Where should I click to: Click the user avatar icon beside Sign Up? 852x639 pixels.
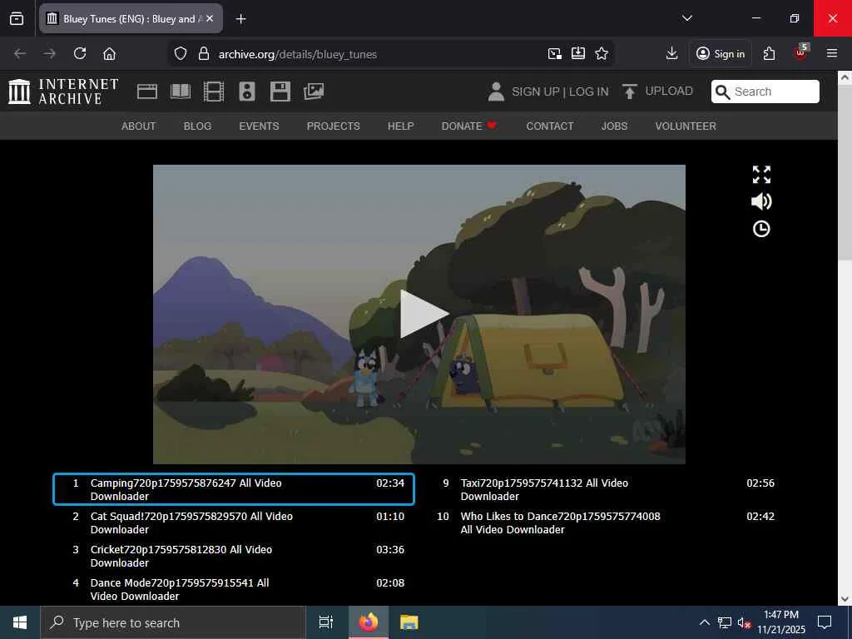pos(496,92)
